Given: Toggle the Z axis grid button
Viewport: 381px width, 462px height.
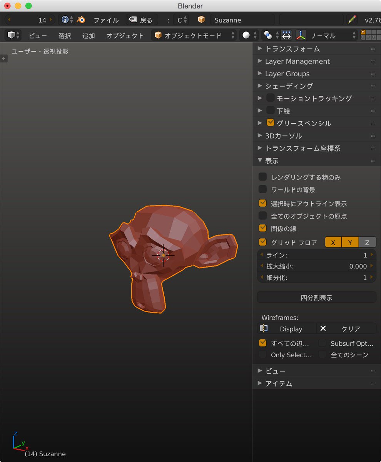Looking at the screenshot, I should (367, 242).
